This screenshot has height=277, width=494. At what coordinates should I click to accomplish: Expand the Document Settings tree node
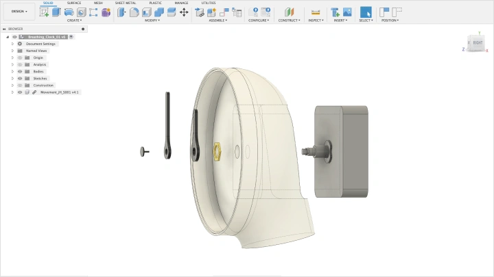pos(12,44)
